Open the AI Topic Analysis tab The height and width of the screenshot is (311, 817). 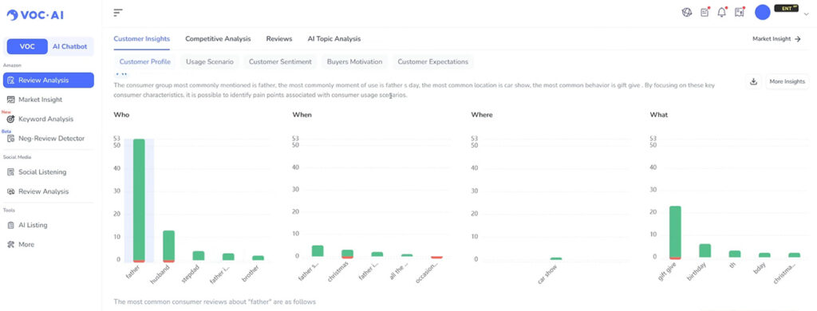334,39
